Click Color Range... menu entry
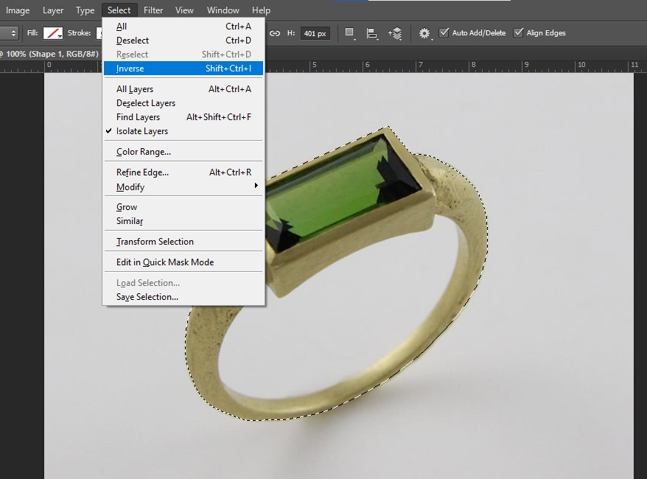 pos(144,152)
